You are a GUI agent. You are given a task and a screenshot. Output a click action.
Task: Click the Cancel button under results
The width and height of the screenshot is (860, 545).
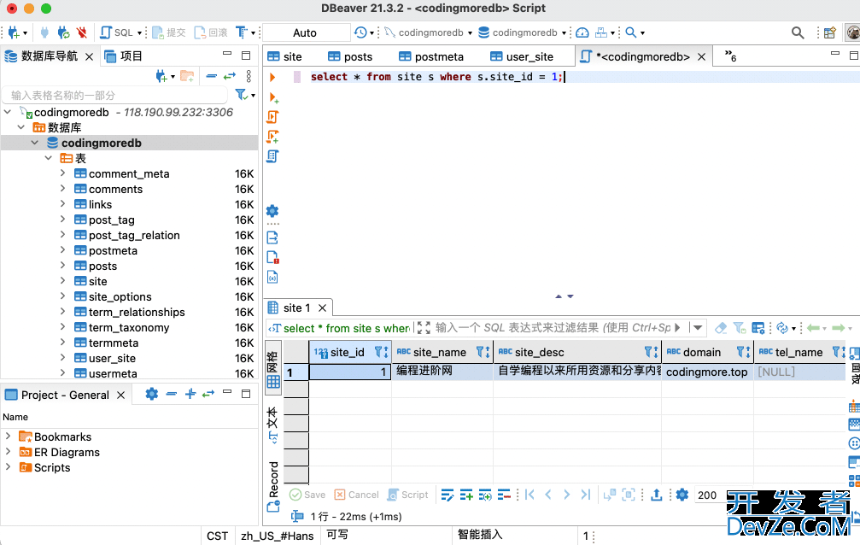356,495
